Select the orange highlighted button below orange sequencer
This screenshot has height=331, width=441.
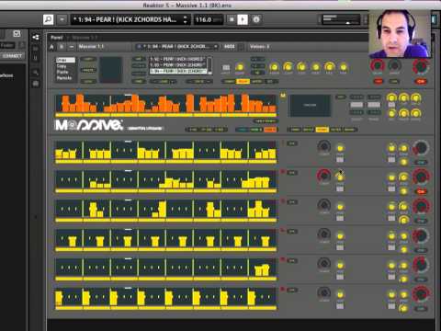coord(270,130)
